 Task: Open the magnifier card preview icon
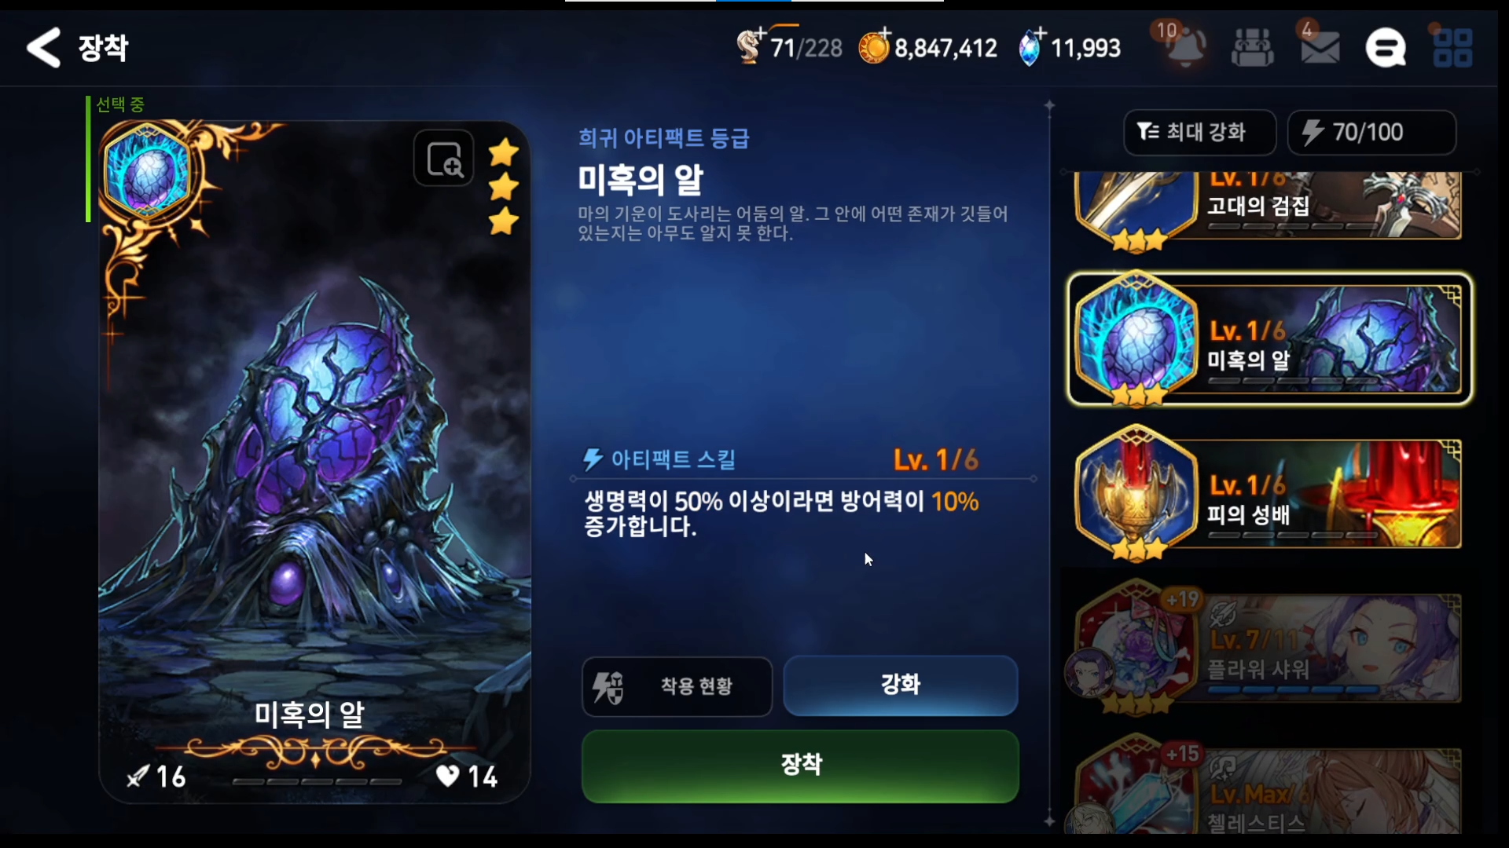pyautogui.click(x=444, y=159)
